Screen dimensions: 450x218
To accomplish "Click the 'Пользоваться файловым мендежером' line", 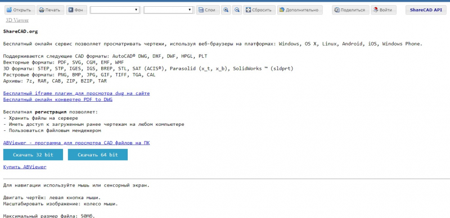I will click(52, 130).
